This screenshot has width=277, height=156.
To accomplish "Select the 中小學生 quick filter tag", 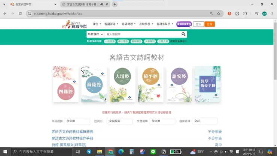I will pyautogui.click(x=123, y=41).
